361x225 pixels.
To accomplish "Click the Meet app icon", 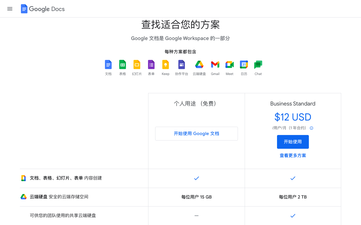I will [x=229, y=64].
